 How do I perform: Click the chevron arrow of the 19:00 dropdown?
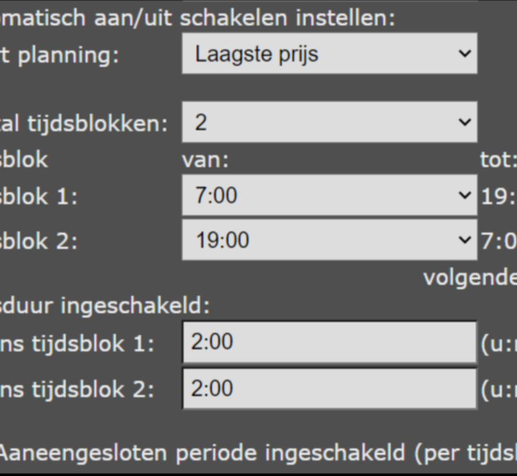pos(464,240)
